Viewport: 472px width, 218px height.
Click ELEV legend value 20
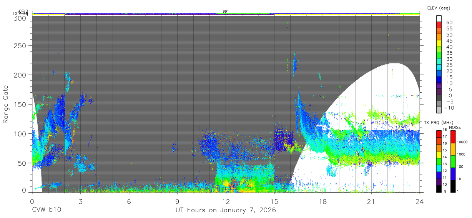click(x=449, y=71)
